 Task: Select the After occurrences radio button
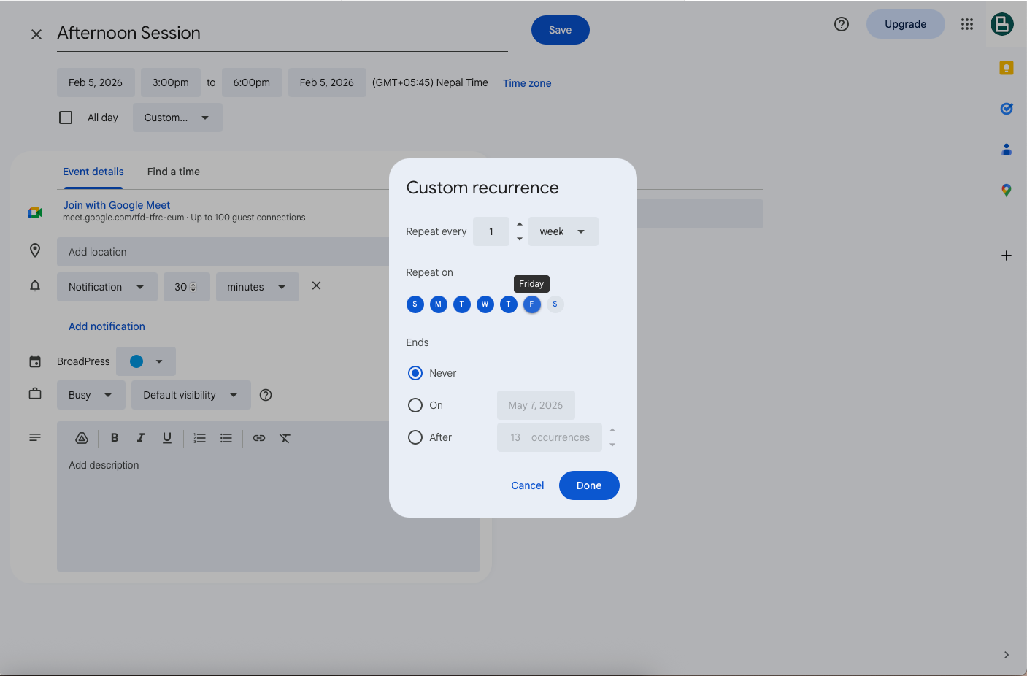point(415,437)
